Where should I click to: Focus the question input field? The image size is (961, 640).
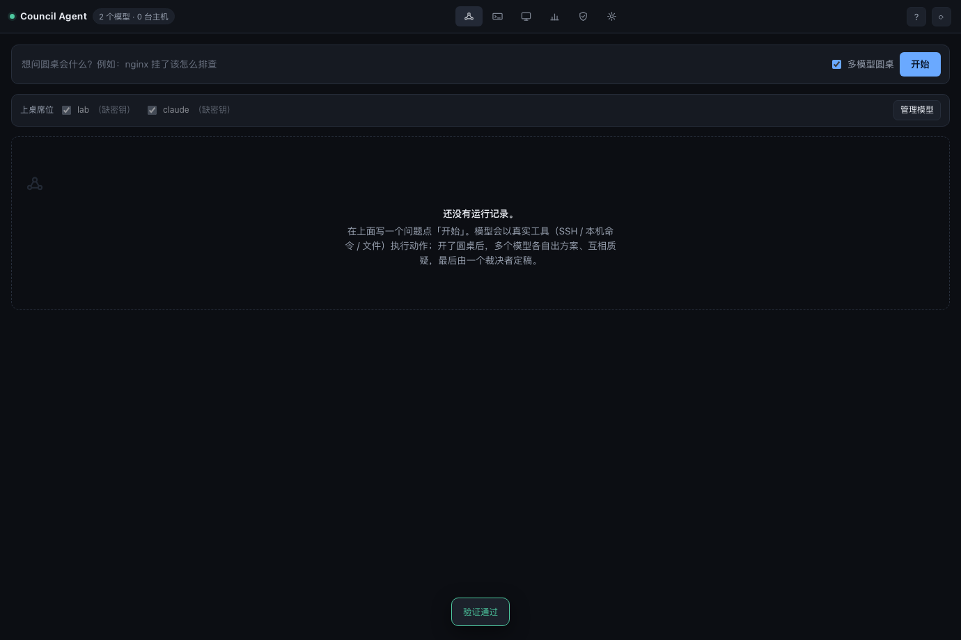pos(421,64)
